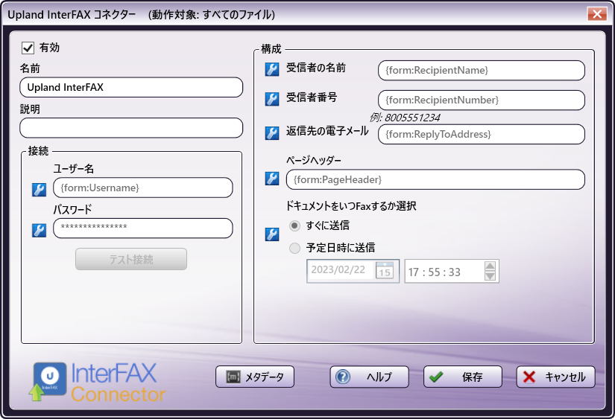Click the ページヘッダー input field
615x419 pixels.
tap(436, 180)
